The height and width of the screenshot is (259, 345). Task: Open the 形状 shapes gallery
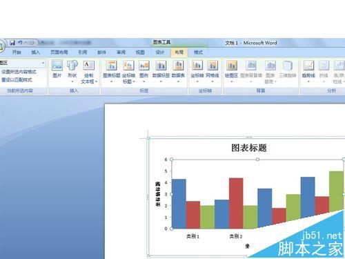[72, 71]
